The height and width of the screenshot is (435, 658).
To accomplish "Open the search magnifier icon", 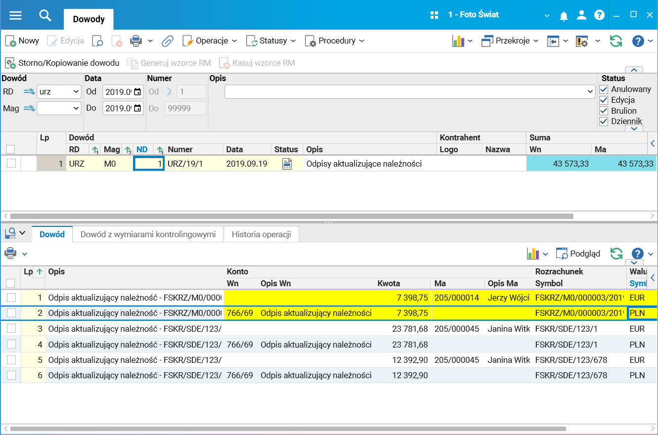I will tap(45, 15).
